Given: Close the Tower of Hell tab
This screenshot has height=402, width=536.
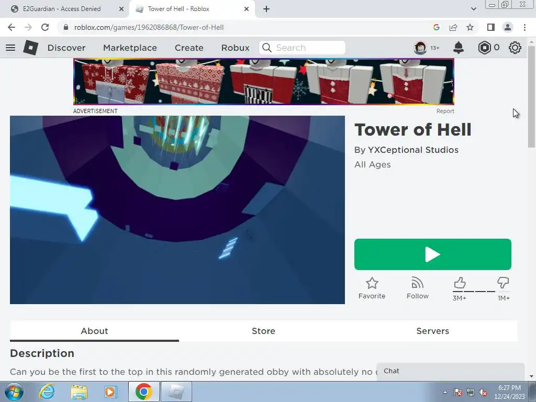Looking at the screenshot, I should pos(247,9).
